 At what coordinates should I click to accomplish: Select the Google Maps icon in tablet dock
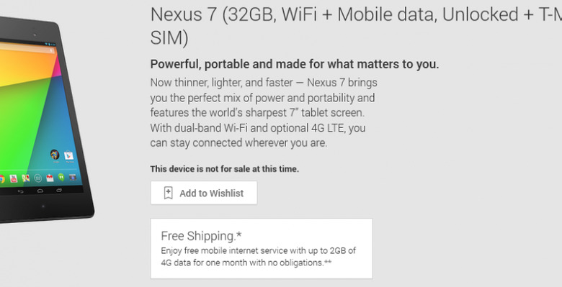point(26,178)
